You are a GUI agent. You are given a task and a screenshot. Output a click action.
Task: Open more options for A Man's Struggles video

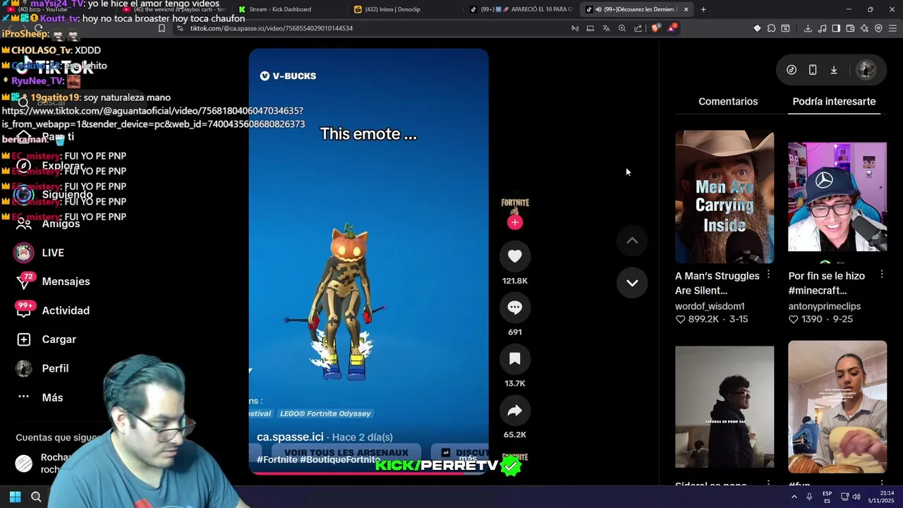[768, 274]
